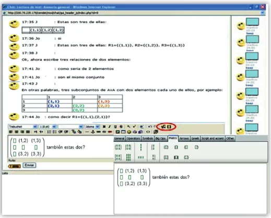Insert round-parenthesis 2x2 matrix template
The image size is (271, 218).
118,148
